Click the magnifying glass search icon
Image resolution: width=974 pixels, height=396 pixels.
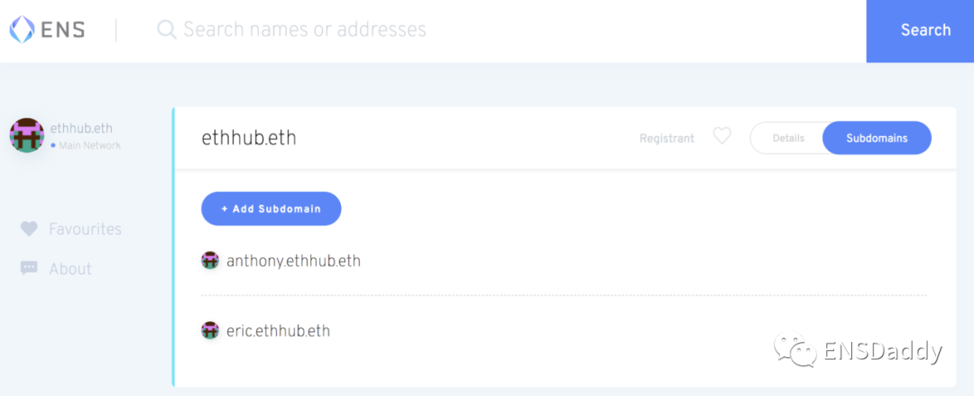coord(167,30)
